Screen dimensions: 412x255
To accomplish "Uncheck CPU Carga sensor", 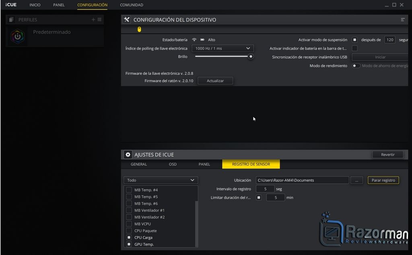I will [x=129, y=237].
